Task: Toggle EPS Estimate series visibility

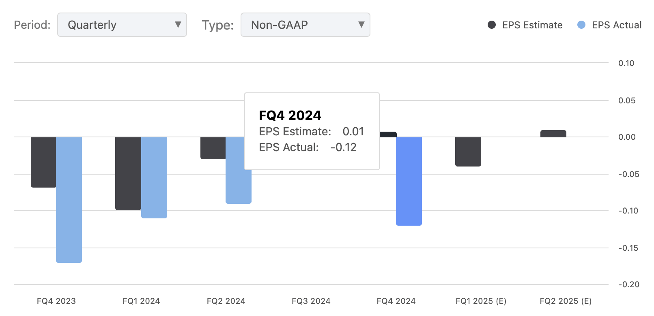Action: tap(491, 25)
